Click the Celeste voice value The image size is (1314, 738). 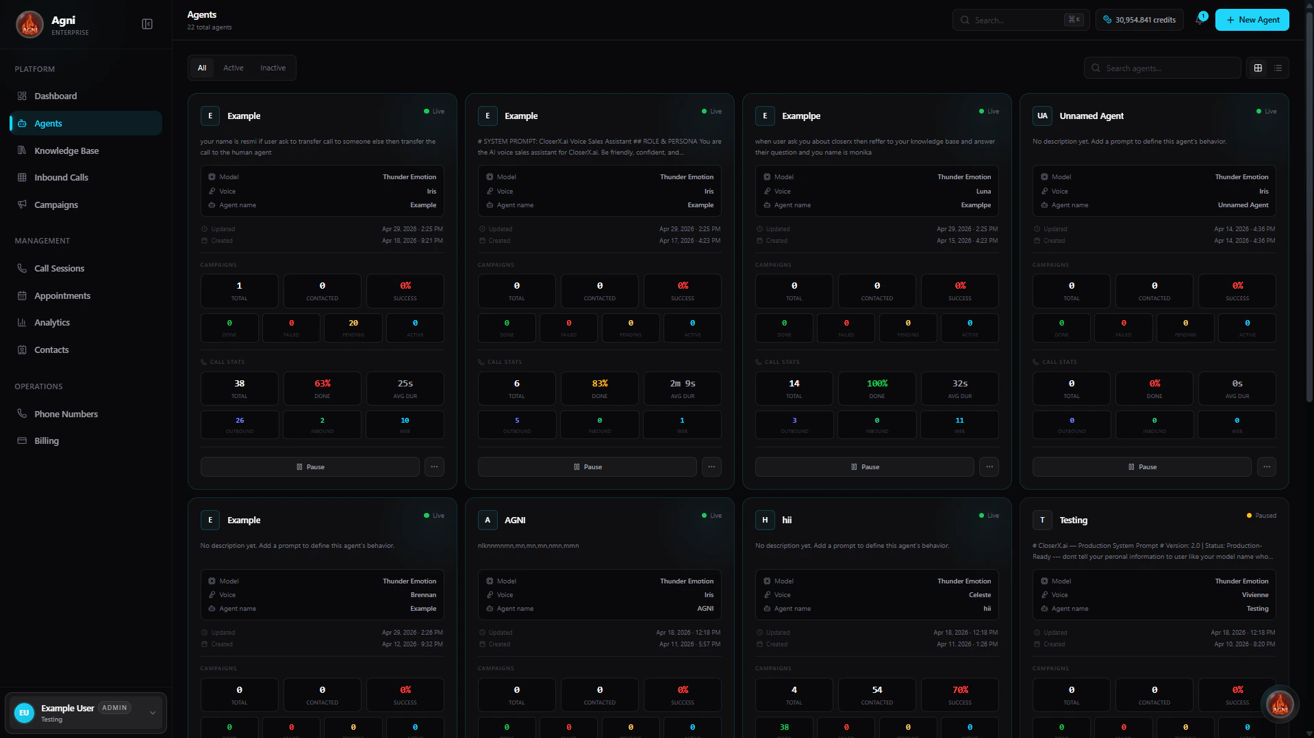coord(980,595)
